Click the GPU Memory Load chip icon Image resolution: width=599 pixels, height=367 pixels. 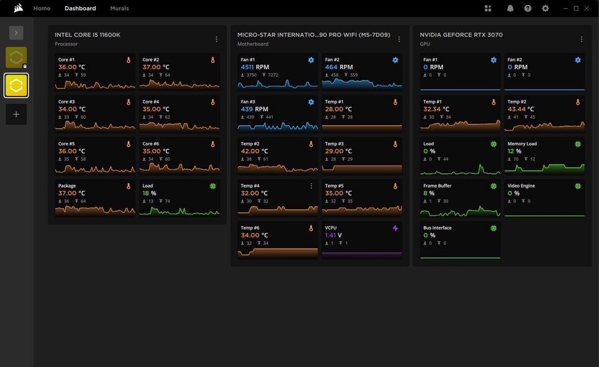(578, 144)
